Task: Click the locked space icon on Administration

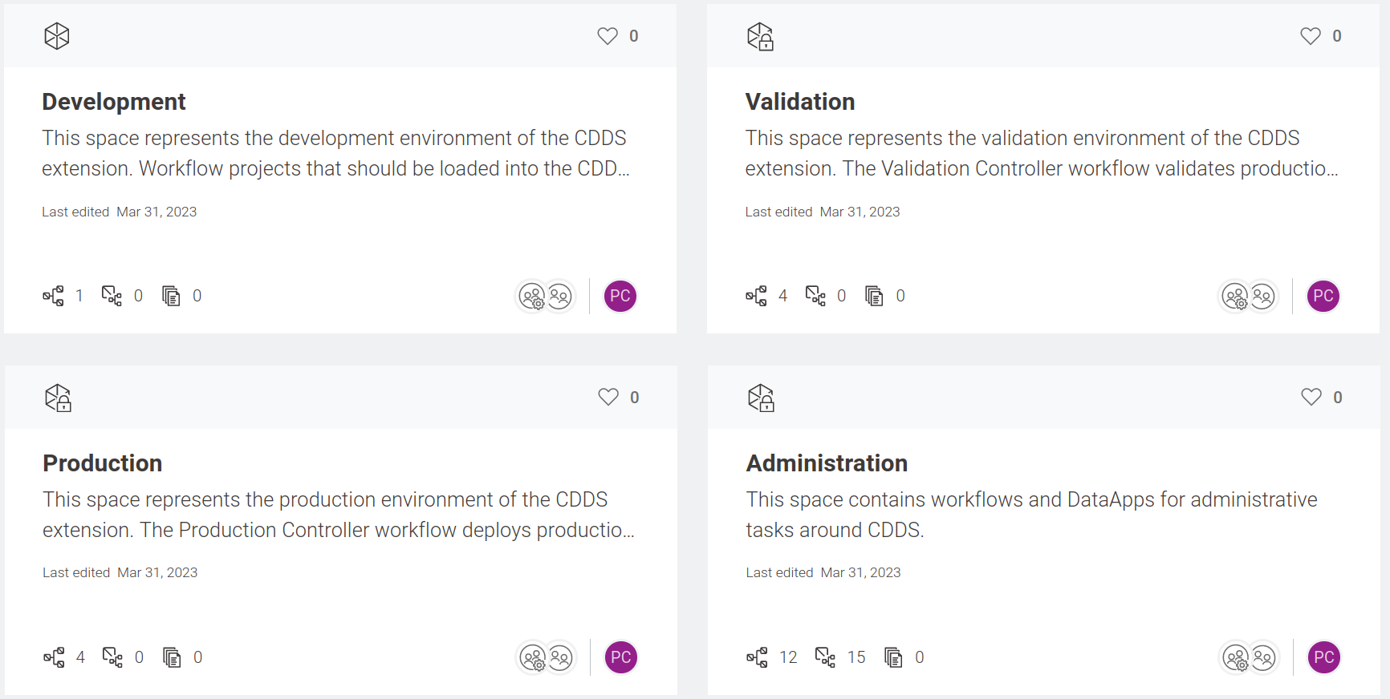Action: tap(761, 398)
